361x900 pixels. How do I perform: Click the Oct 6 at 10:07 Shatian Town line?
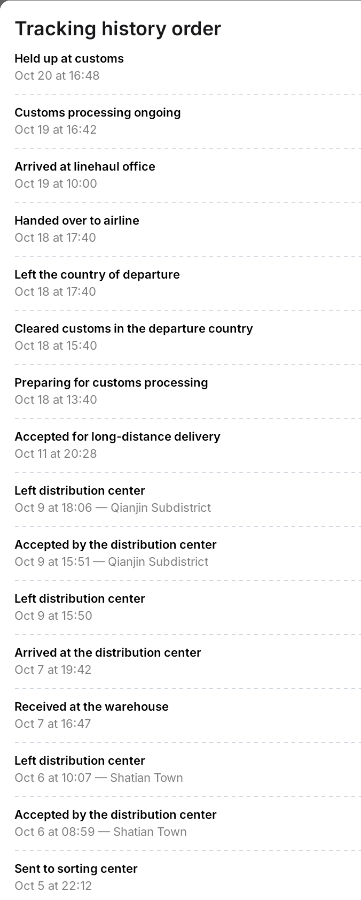tap(99, 778)
